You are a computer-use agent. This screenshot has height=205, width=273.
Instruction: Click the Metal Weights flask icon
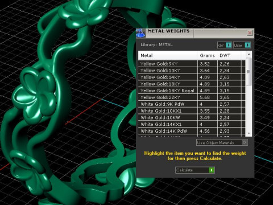click(x=140, y=33)
